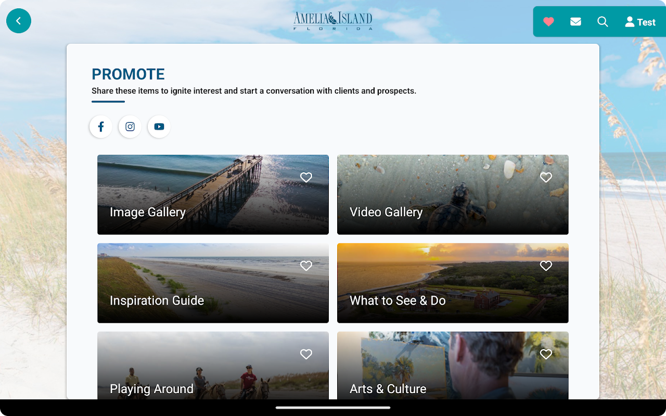
Task: Open the Inspiration Guide tile
Action: (x=213, y=283)
